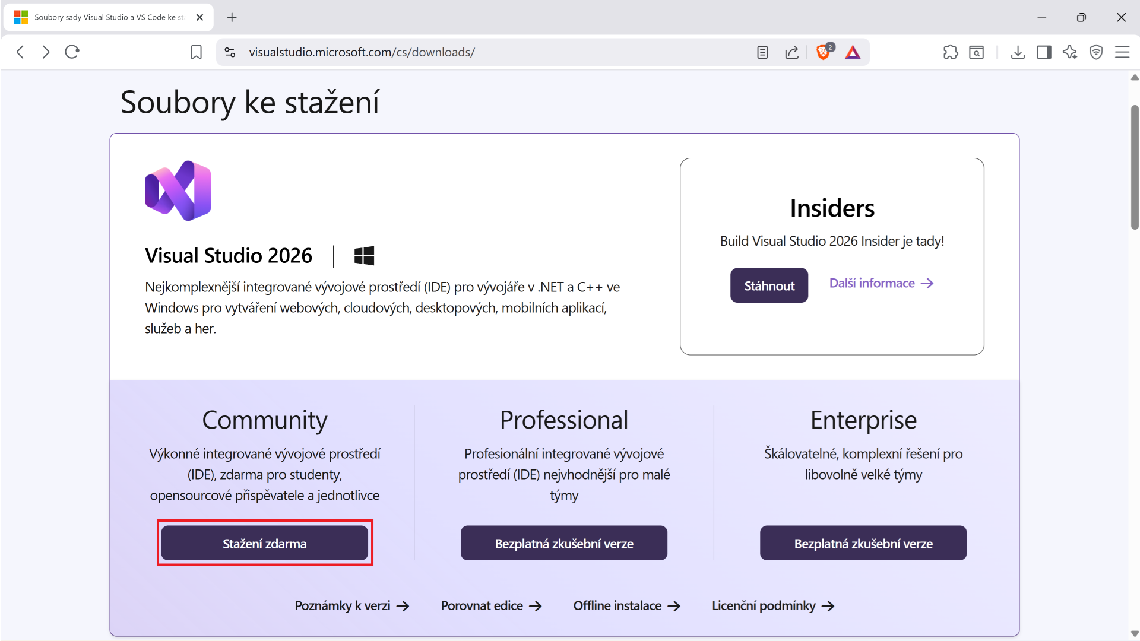Image resolution: width=1140 pixels, height=641 pixels.
Task: Open the hamburger menu
Action: click(x=1123, y=52)
